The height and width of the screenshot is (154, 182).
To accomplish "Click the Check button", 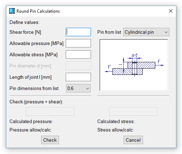I will (50, 140).
